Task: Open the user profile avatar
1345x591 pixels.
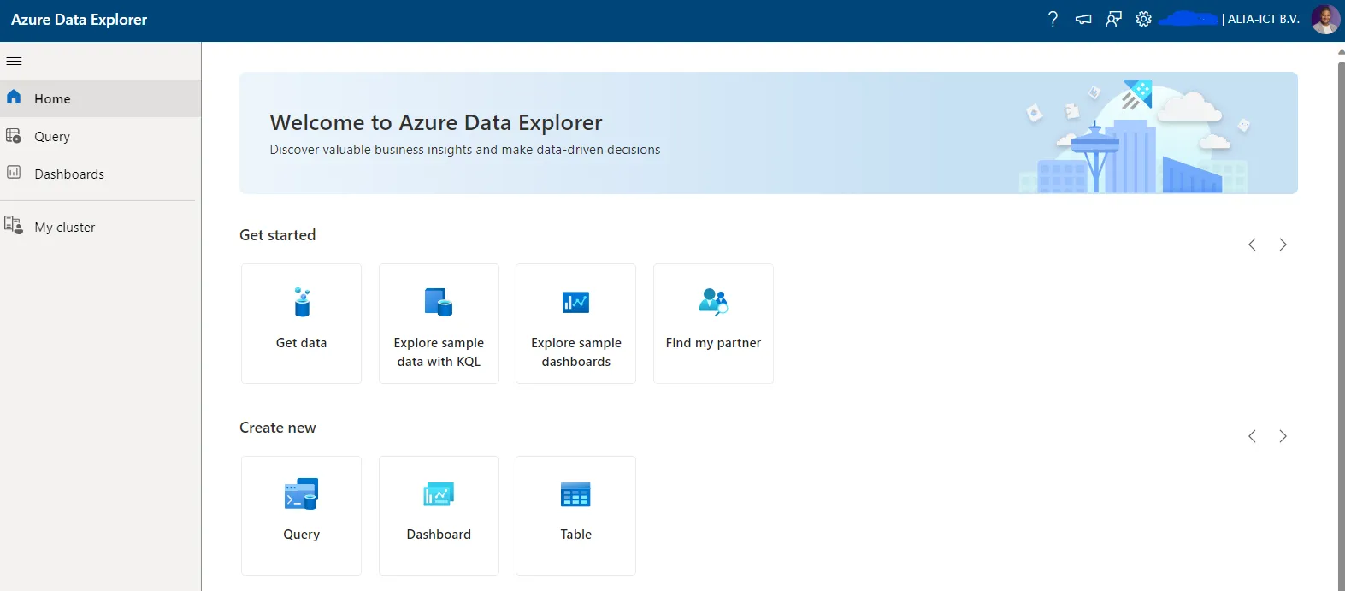Action: pos(1325,19)
